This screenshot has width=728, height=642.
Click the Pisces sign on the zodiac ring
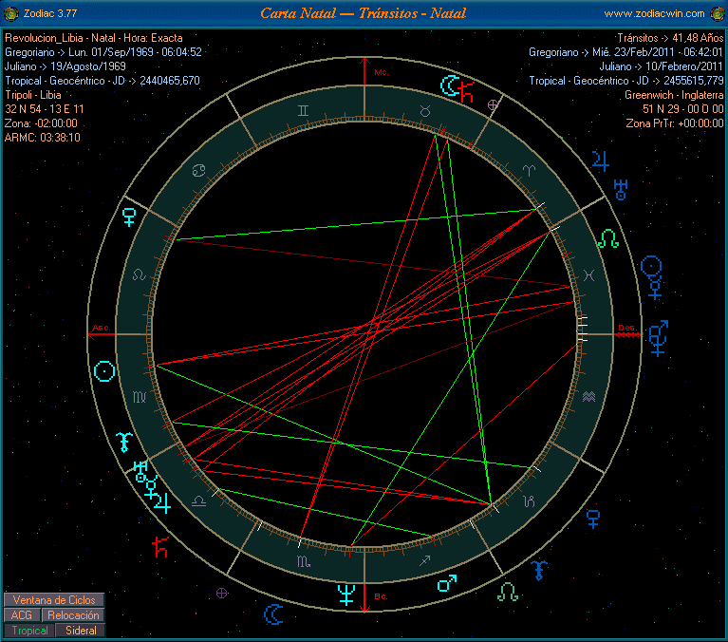pyautogui.click(x=588, y=275)
